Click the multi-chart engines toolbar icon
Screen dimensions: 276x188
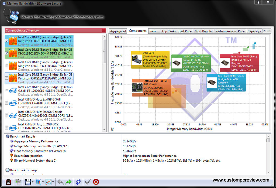tap(18, 182)
